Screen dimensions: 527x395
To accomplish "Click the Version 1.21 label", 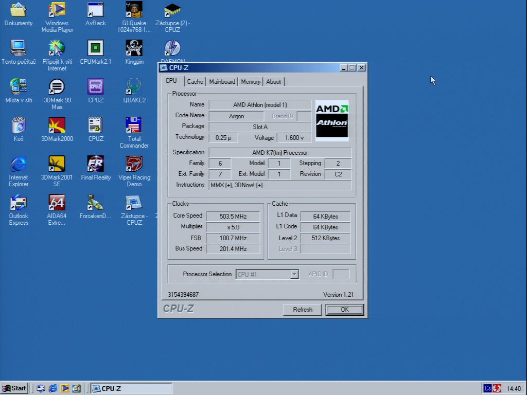I will pos(338,295).
